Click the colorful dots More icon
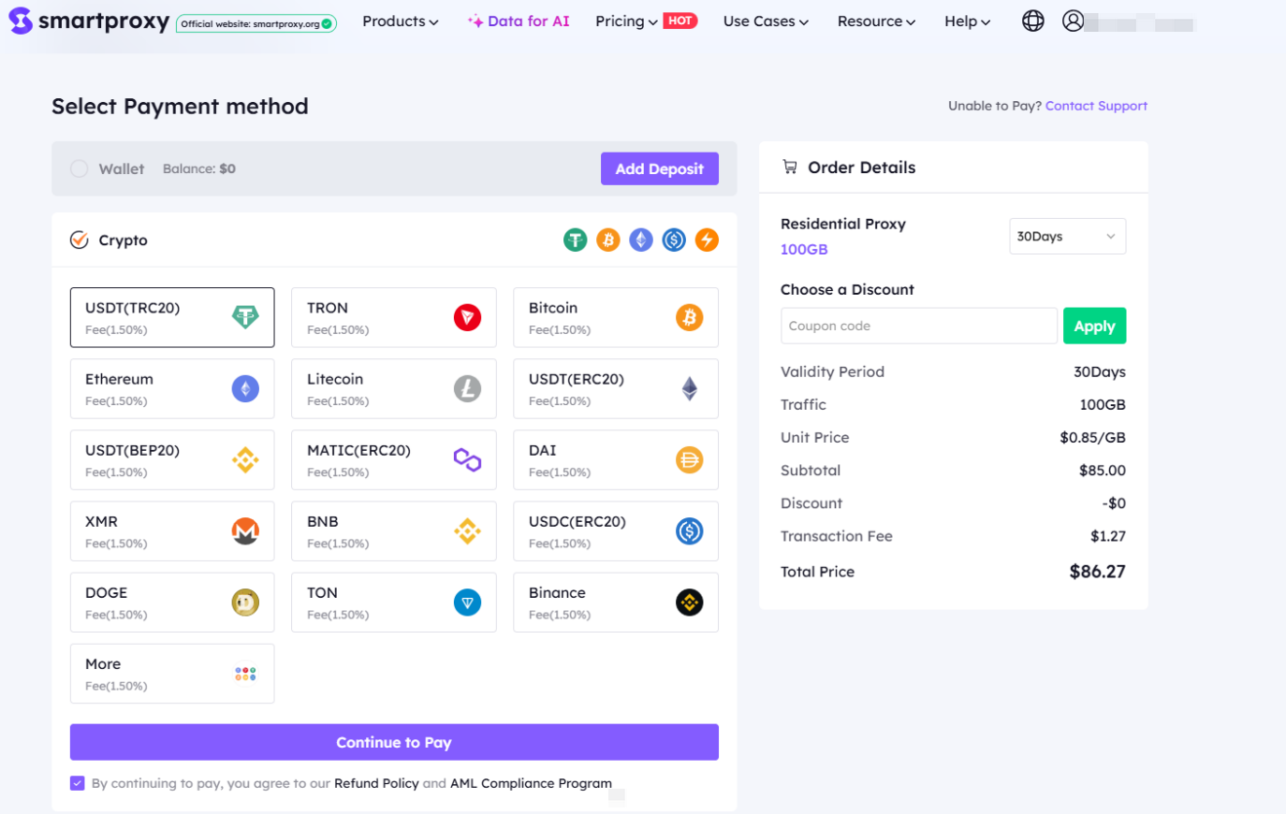Image resolution: width=1286 pixels, height=814 pixels. coord(245,674)
